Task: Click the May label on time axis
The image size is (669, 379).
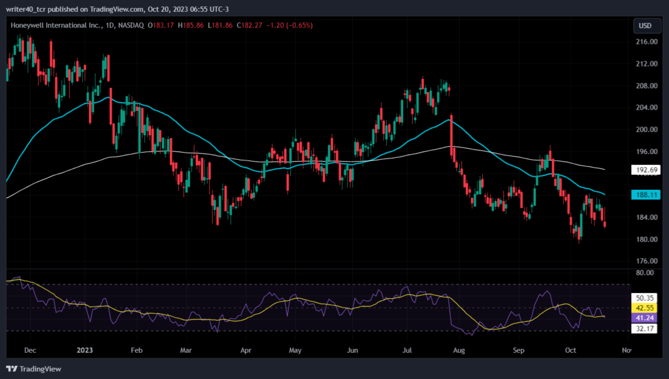Action: [x=295, y=350]
